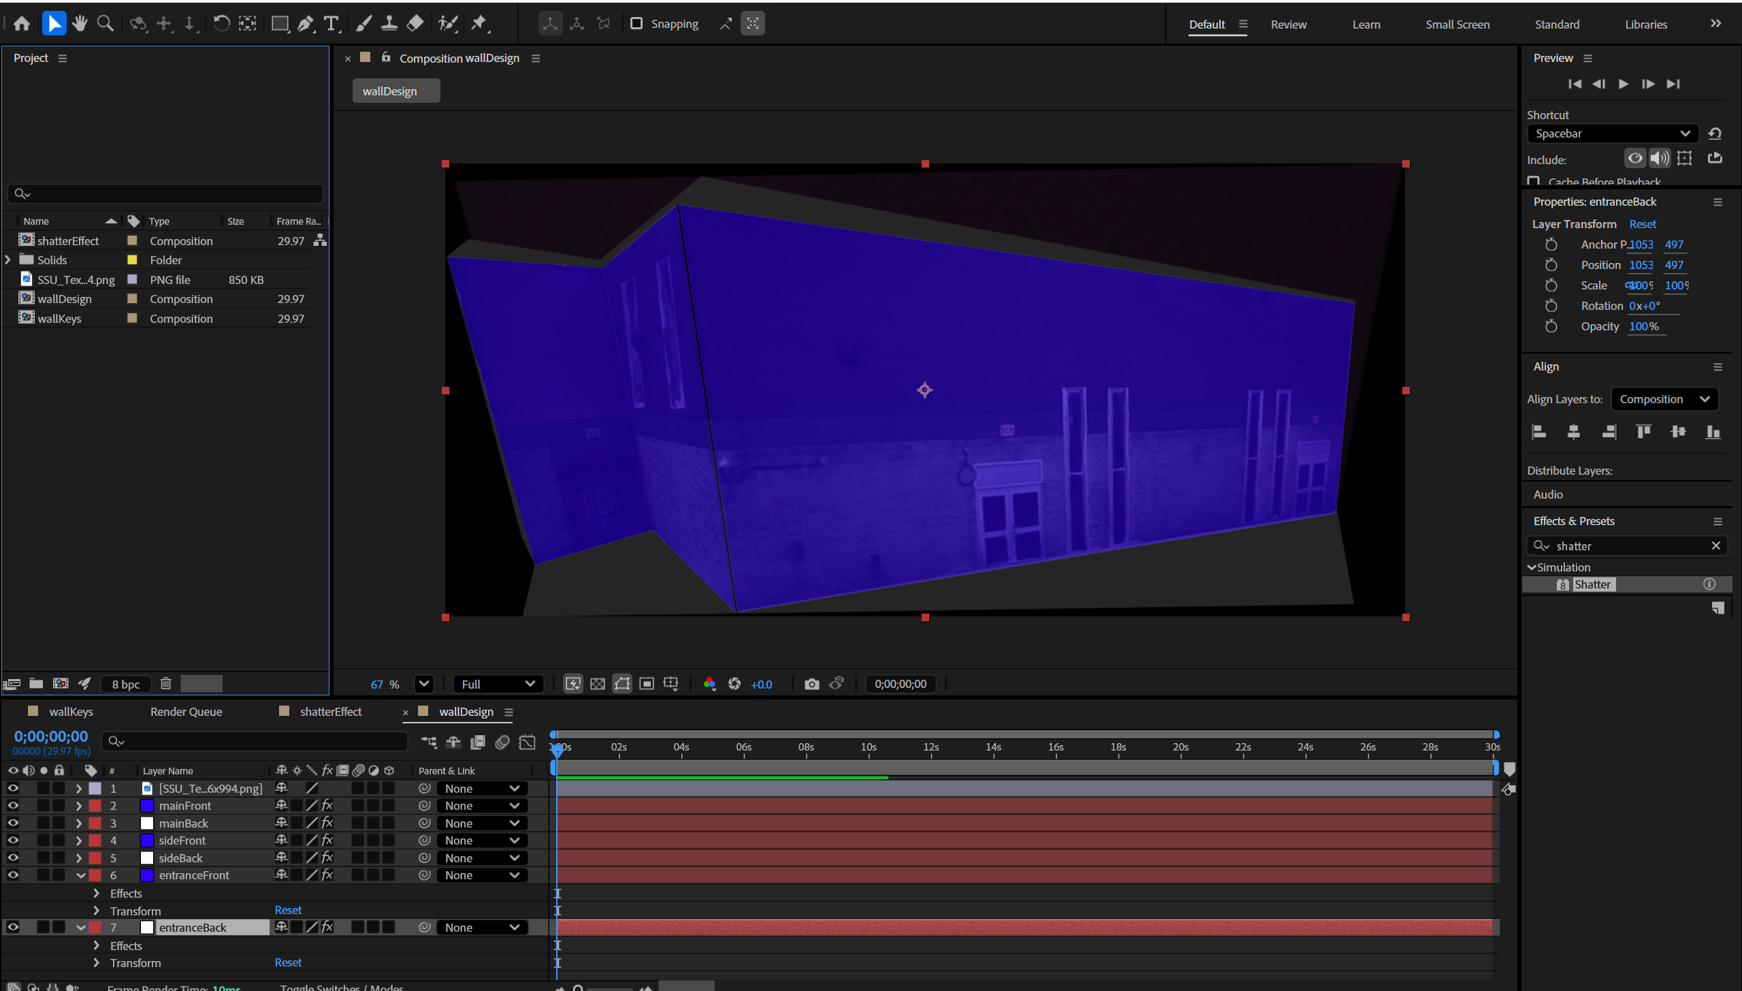Select the Pen tool

coord(305,23)
